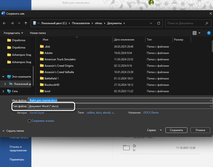Click the Сохранить button
Viewport: 213px width, 167px height.
coord(176,130)
